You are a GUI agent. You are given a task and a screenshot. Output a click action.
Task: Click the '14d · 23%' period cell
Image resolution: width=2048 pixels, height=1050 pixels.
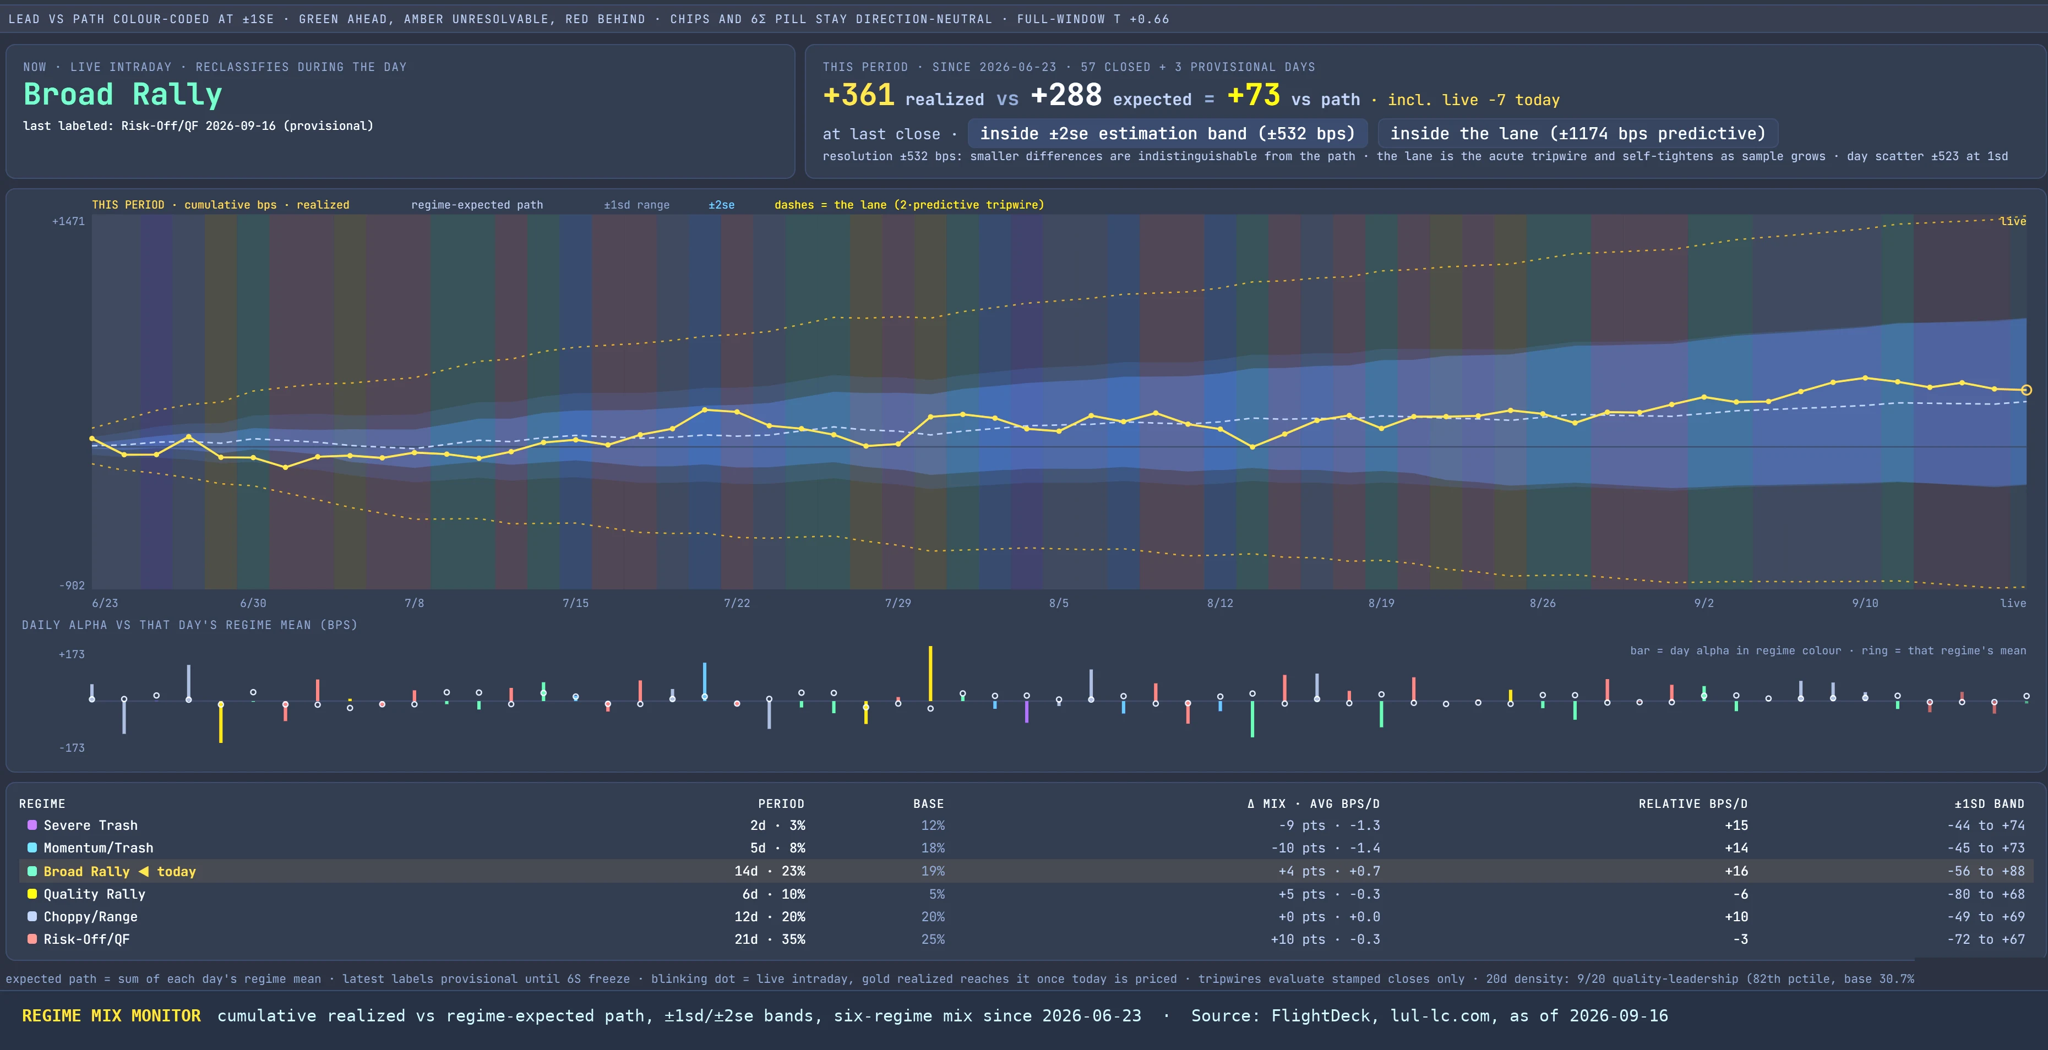coord(770,871)
